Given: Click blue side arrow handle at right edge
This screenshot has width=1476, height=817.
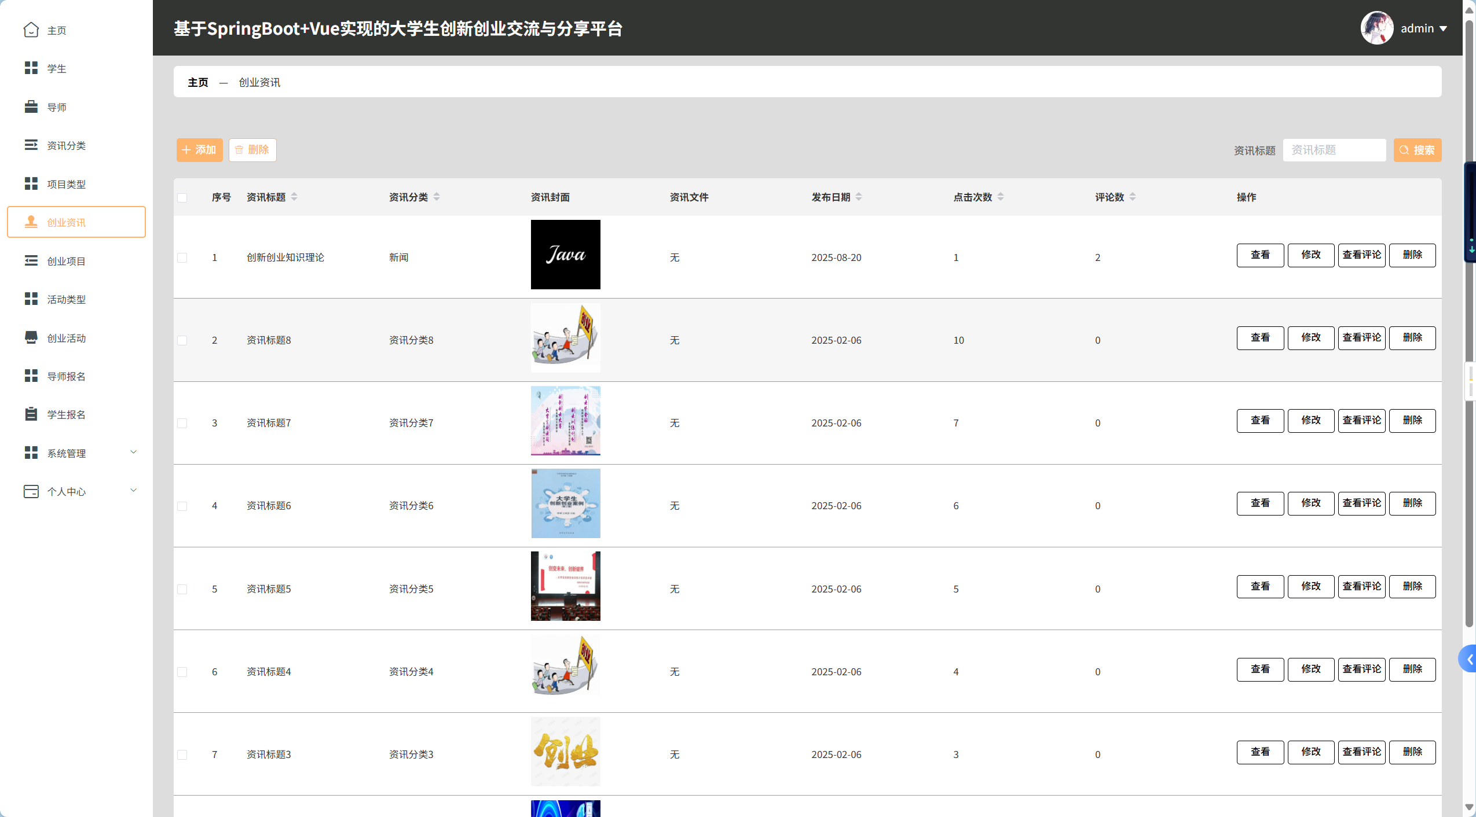Looking at the screenshot, I should [x=1469, y=659].
